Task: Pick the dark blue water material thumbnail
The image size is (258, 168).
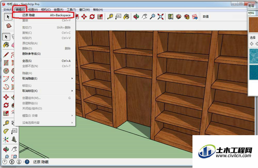Action: tap(253, 72)
